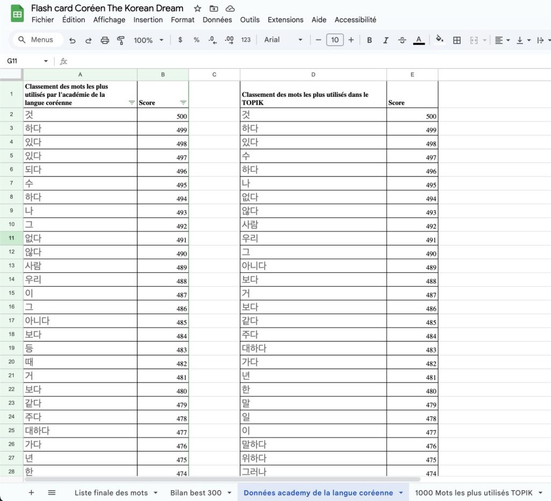Open text color picker
551x501 pixels.
click(419, 40)
